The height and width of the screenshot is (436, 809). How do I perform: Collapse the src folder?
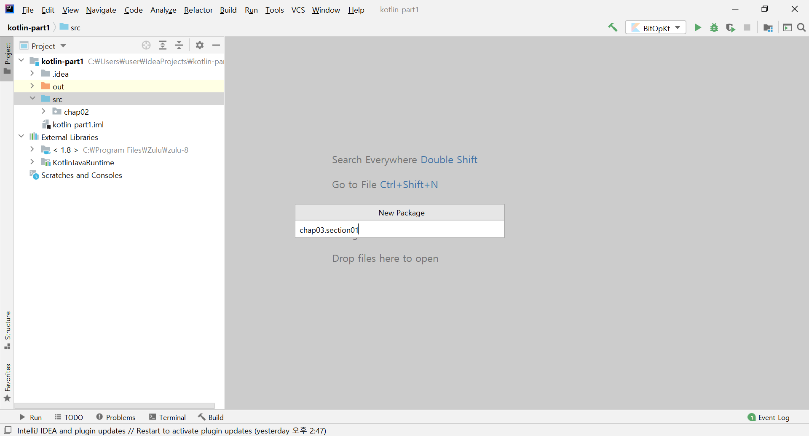coord(32,98)
